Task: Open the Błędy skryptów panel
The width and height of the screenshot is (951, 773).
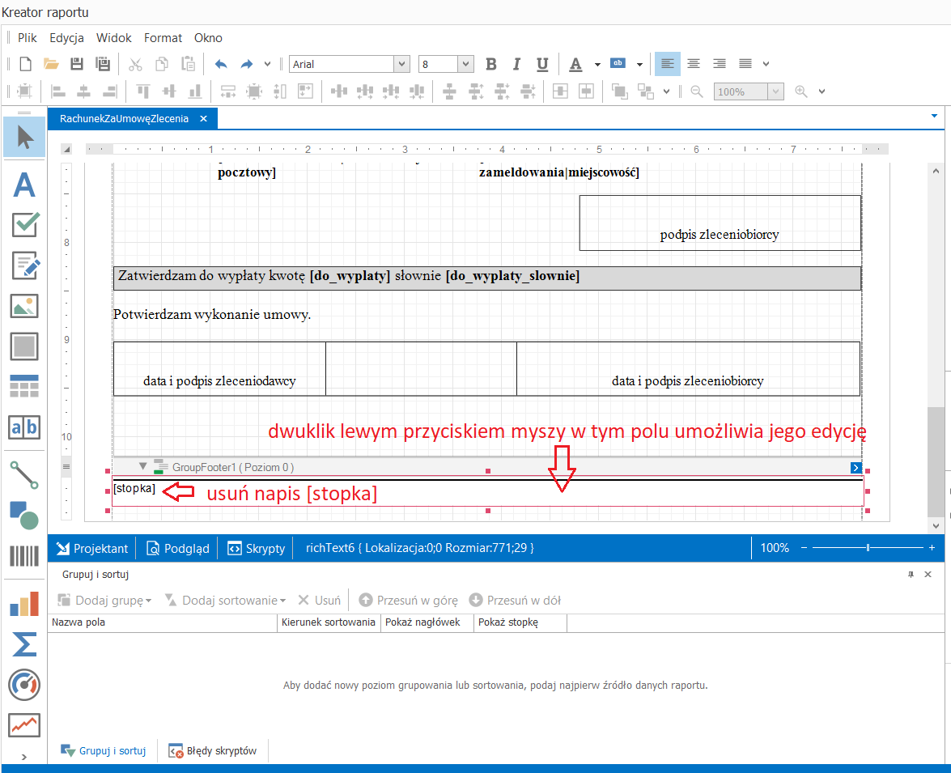Action: [x=212, y=750]
